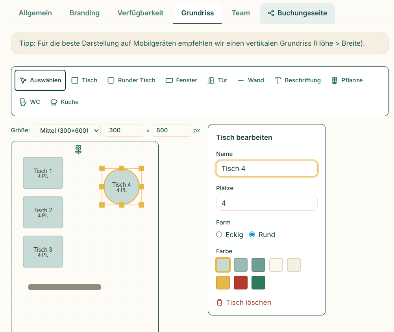Viewport: 394px width, 332px height.
Task: Select the Tür door tool
Action: [217, 80]
